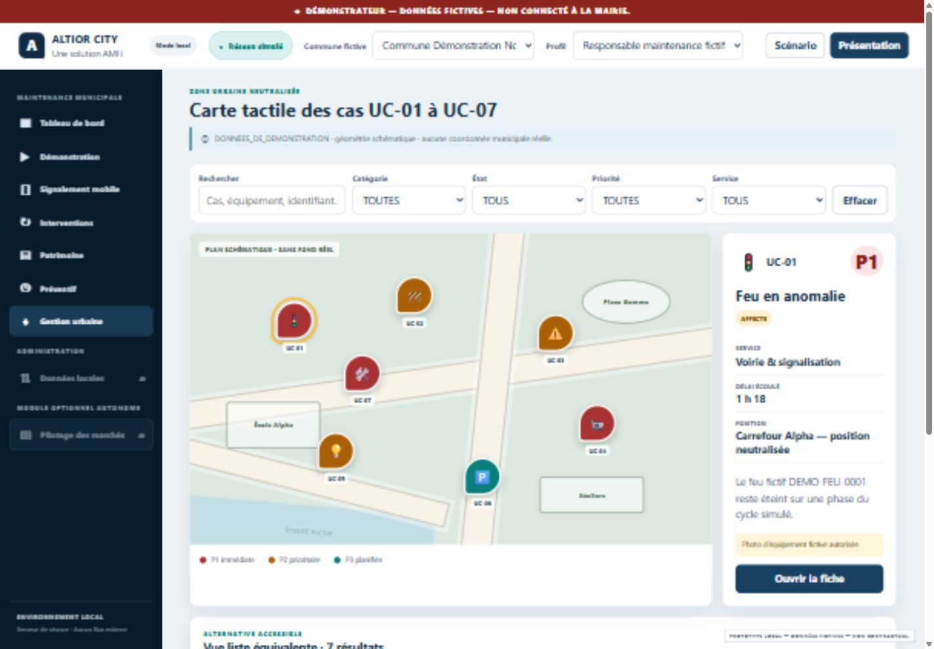This screenshot has width=934, height=649.
Task: Open the Patrimoine section
Action: tap(81, 255)
